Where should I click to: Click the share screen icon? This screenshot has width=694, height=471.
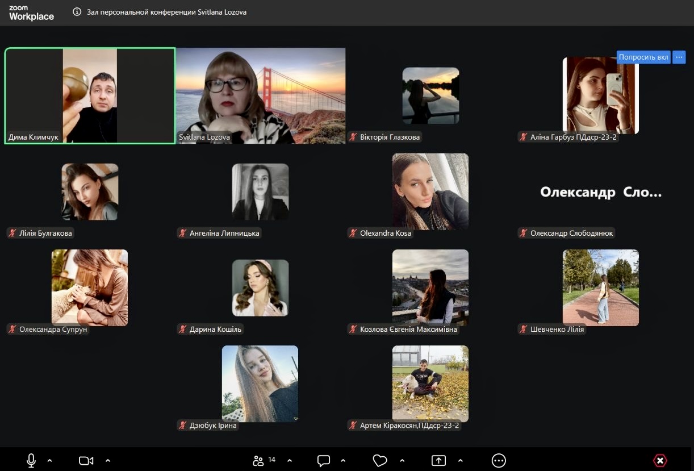pyautogui.click(x=438, y=460)
